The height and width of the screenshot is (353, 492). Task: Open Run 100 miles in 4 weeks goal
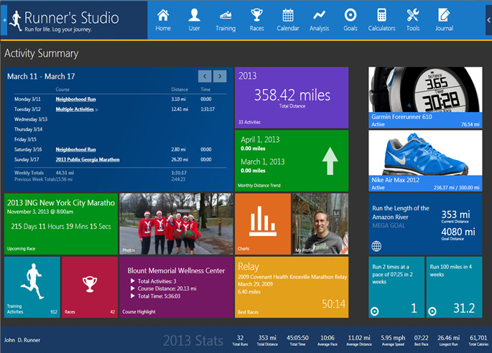click(454, 287)
